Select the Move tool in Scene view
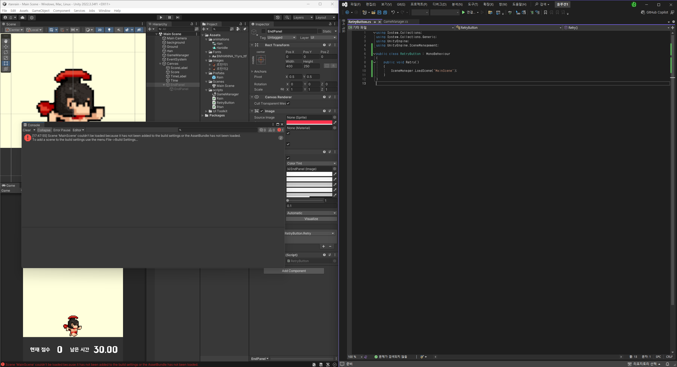Screen dimensions: 677x367 point(6,47)
